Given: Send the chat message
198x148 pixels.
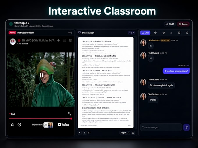Looking at the screenshot, I should pos(187,127).
